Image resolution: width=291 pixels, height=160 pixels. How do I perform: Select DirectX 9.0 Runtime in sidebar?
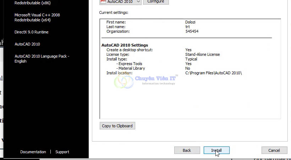coord(31,32)
